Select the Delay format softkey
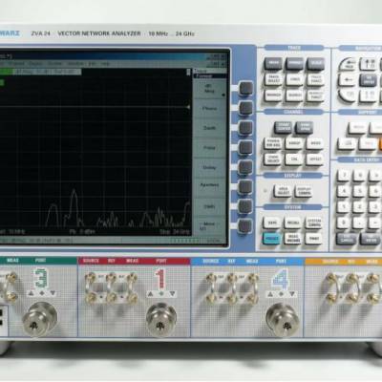 209,167
